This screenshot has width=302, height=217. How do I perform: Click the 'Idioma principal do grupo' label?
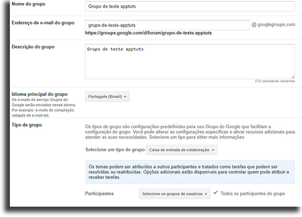click(x=40, y=94)
